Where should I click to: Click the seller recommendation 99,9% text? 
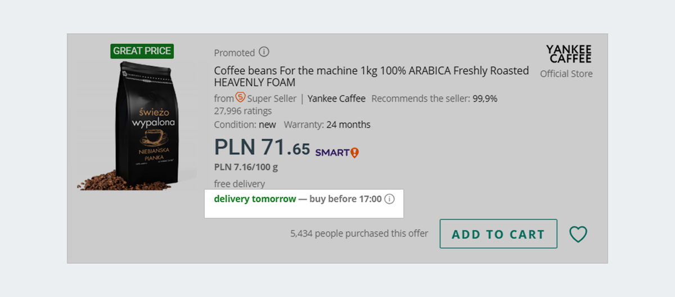pos(434,99)
